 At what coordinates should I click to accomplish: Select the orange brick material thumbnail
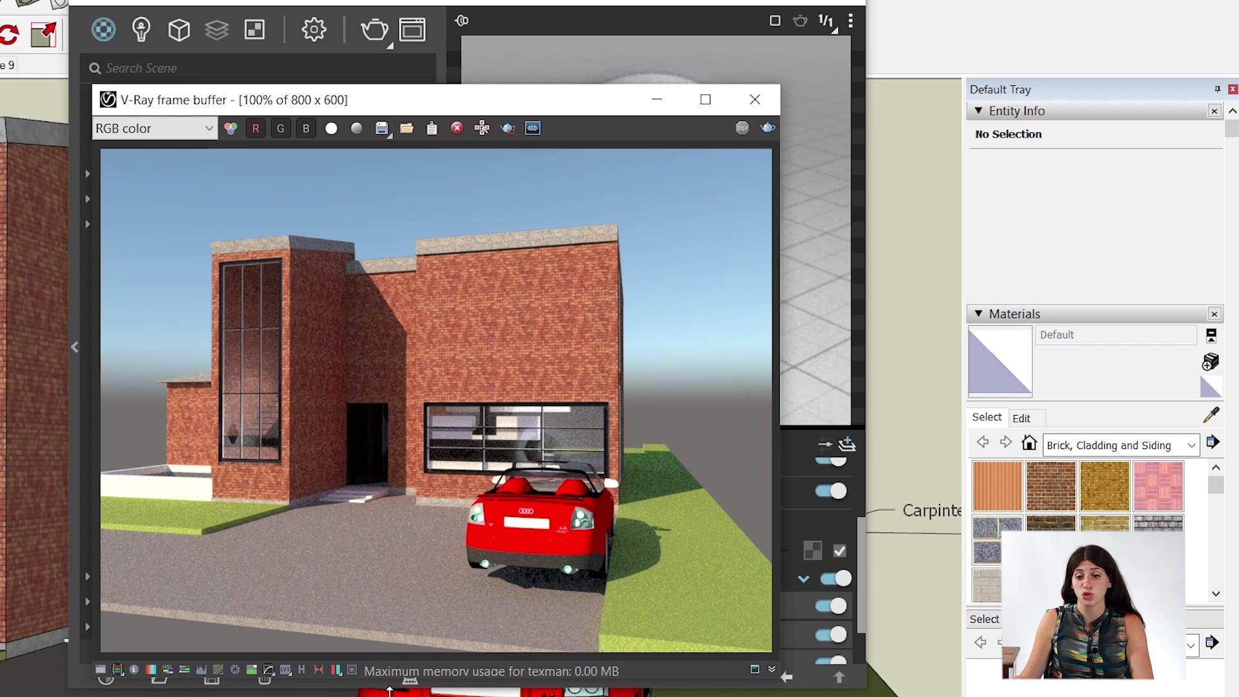996,485
